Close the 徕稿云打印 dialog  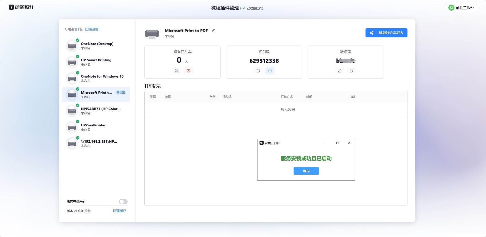click(349, 143)
